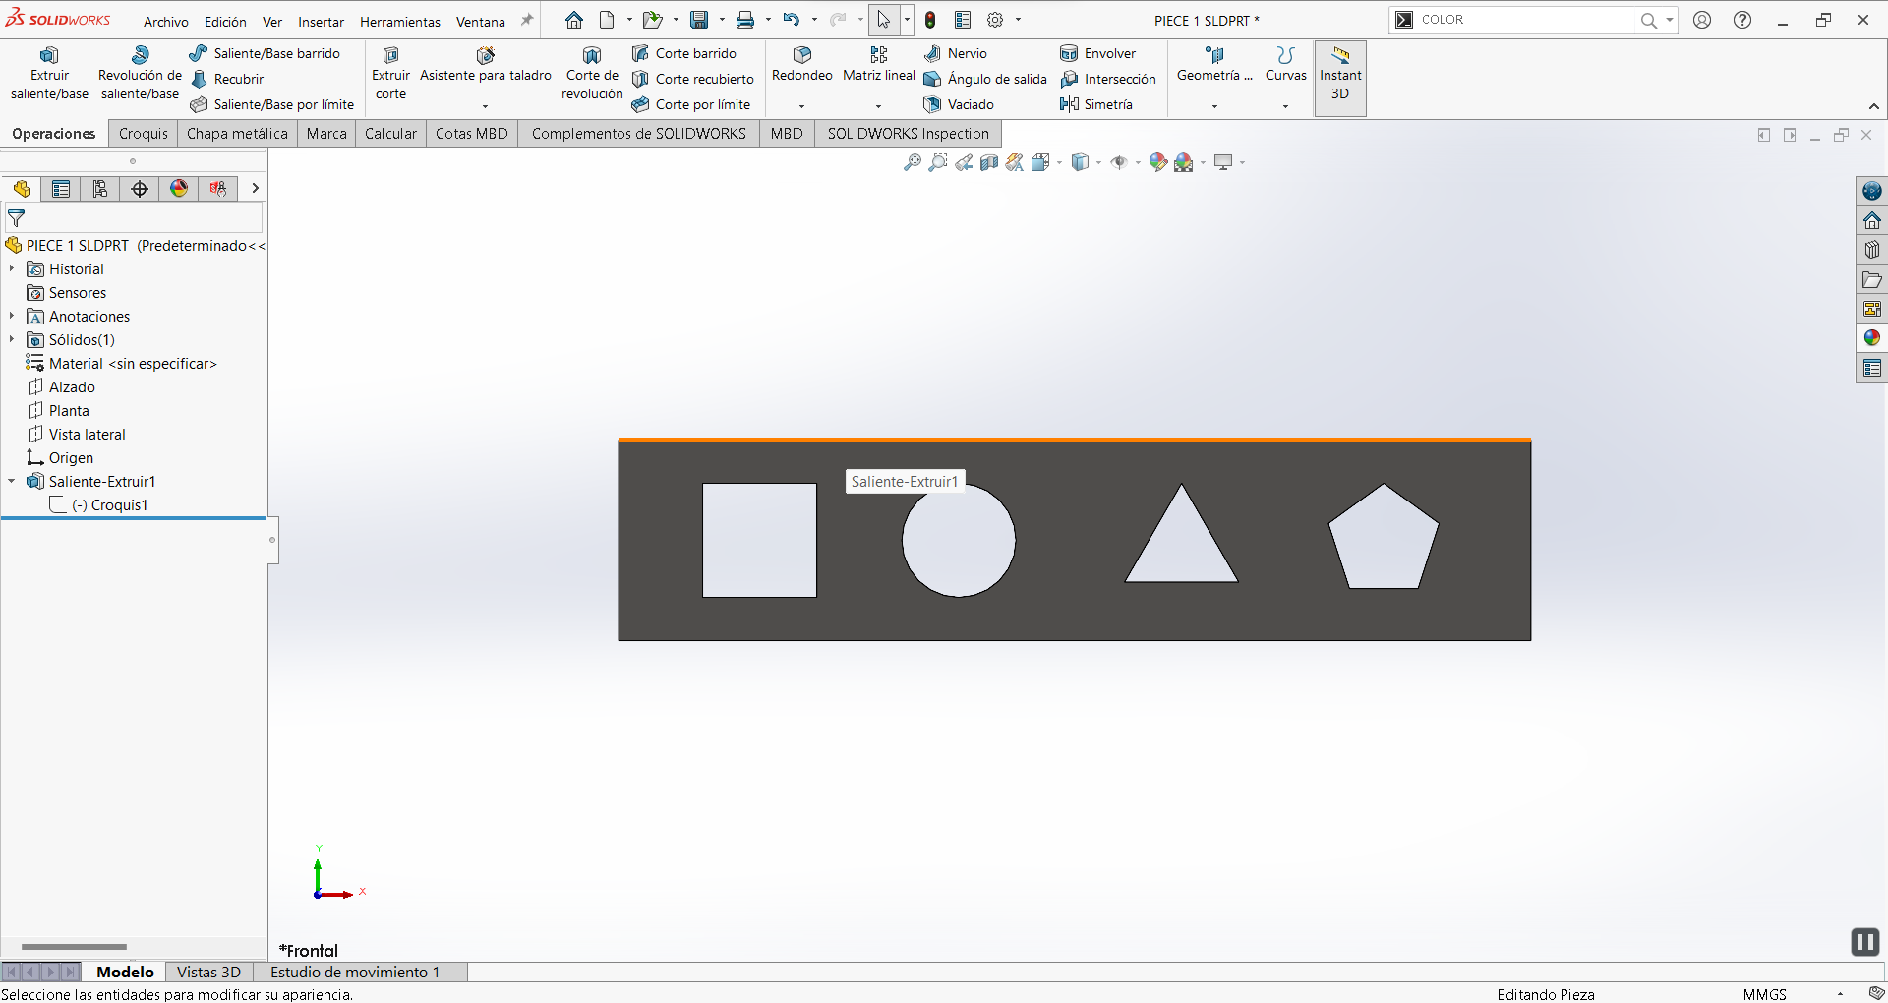Image resolution: width=1888 pixels, height=1003 pixels.
Task: Click Corte por límite
Action: [x=691, y=104]
